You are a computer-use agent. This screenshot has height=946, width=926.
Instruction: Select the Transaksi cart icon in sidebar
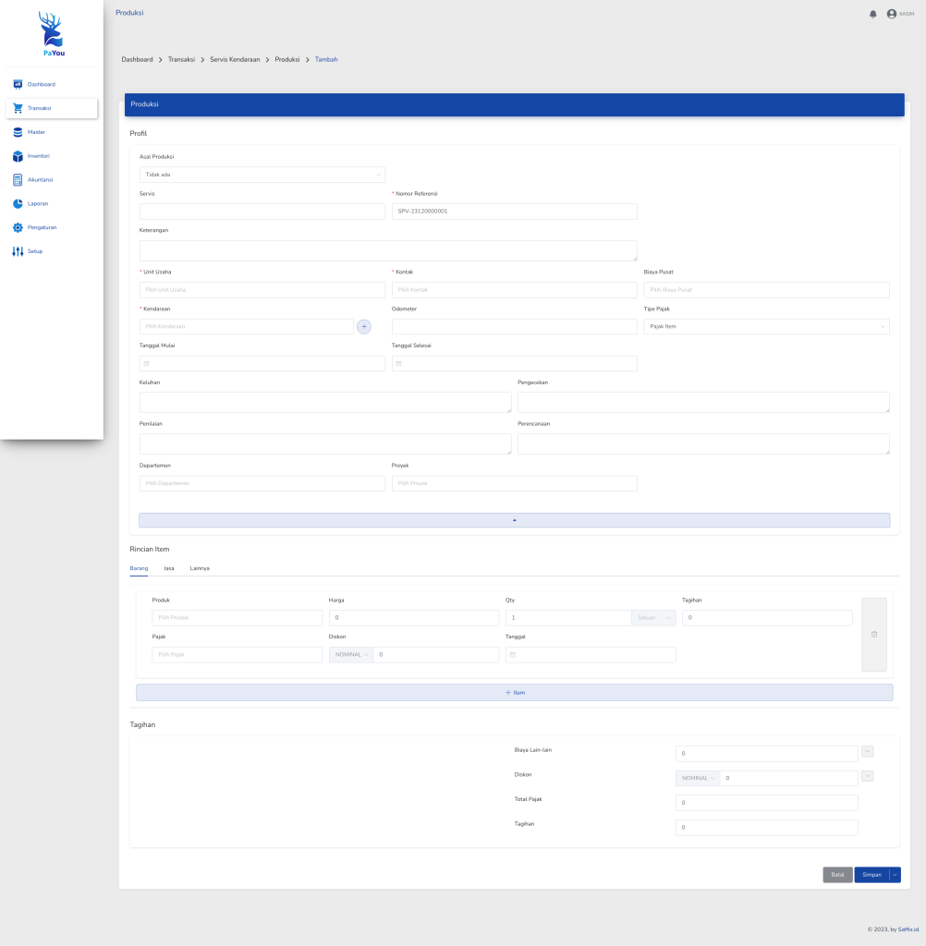18,108
